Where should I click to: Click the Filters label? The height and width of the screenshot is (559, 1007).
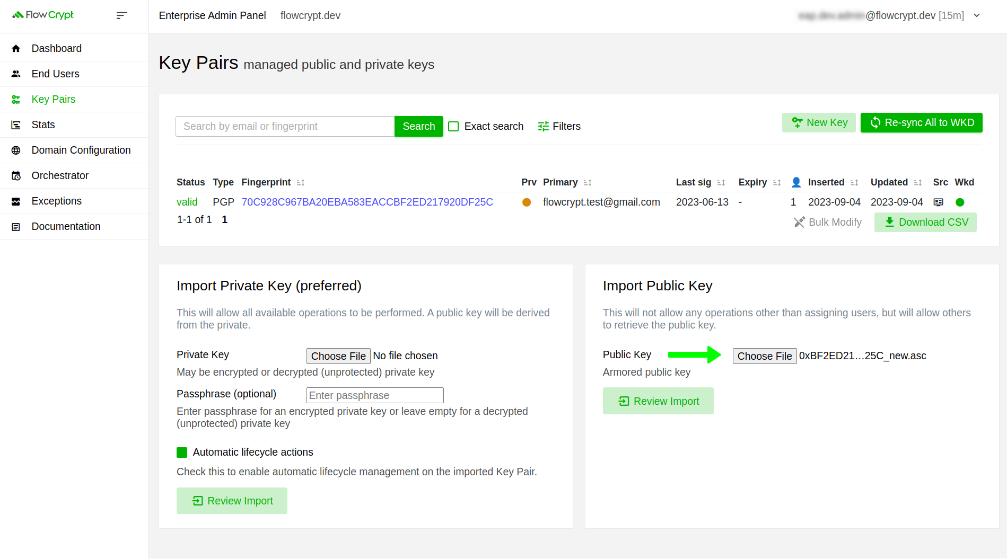[x=566, y=126]
